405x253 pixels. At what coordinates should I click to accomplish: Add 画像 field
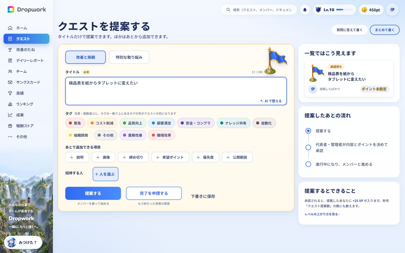tap(104, 157)
